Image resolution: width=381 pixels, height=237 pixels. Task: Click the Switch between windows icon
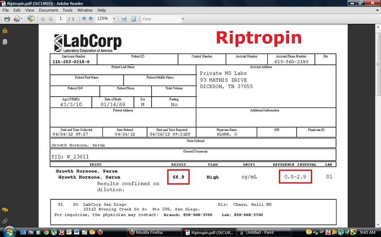pos(31,232)
